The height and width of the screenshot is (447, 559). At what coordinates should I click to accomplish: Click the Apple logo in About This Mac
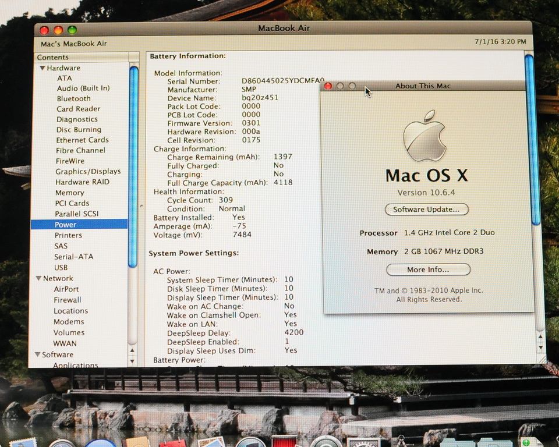coord(424,136)
